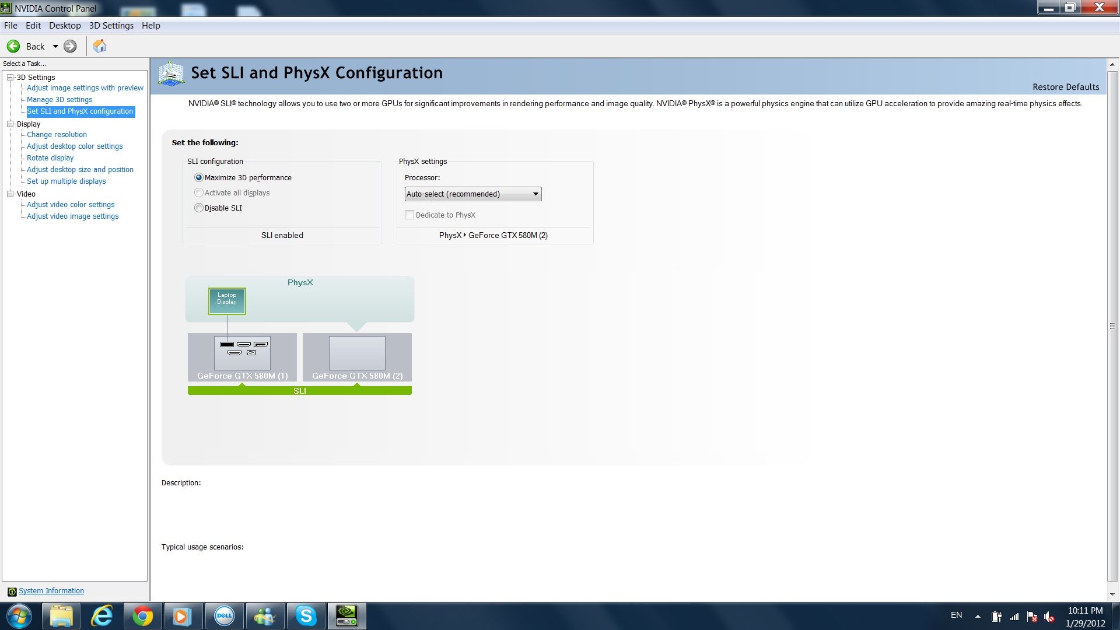Click scrollbar up arrow on right
Image resolution: width=1120 pixels, height=630 pixels.
click(1112, 64)
